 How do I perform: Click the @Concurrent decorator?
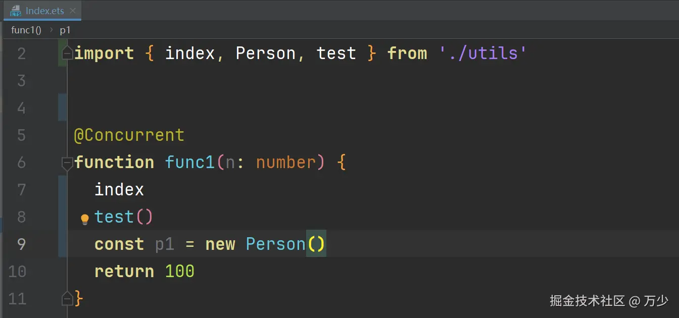tap(129, 135)
